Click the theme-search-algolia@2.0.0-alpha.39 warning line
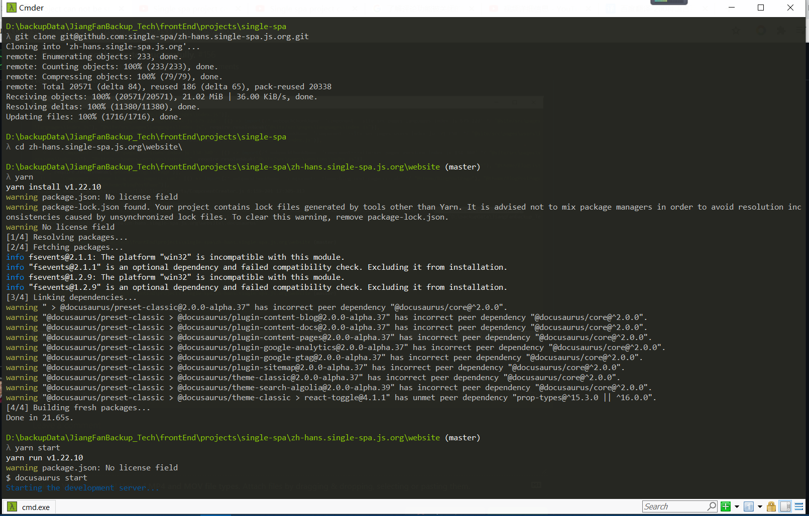 pyautogui.click(x=329, y=388)
